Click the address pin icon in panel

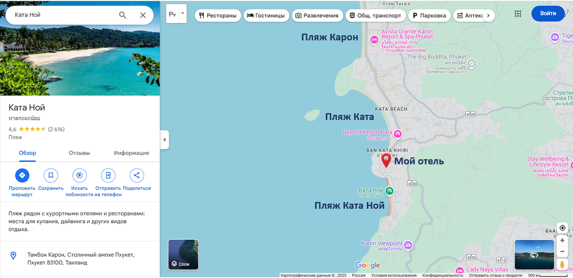(13, 256)
